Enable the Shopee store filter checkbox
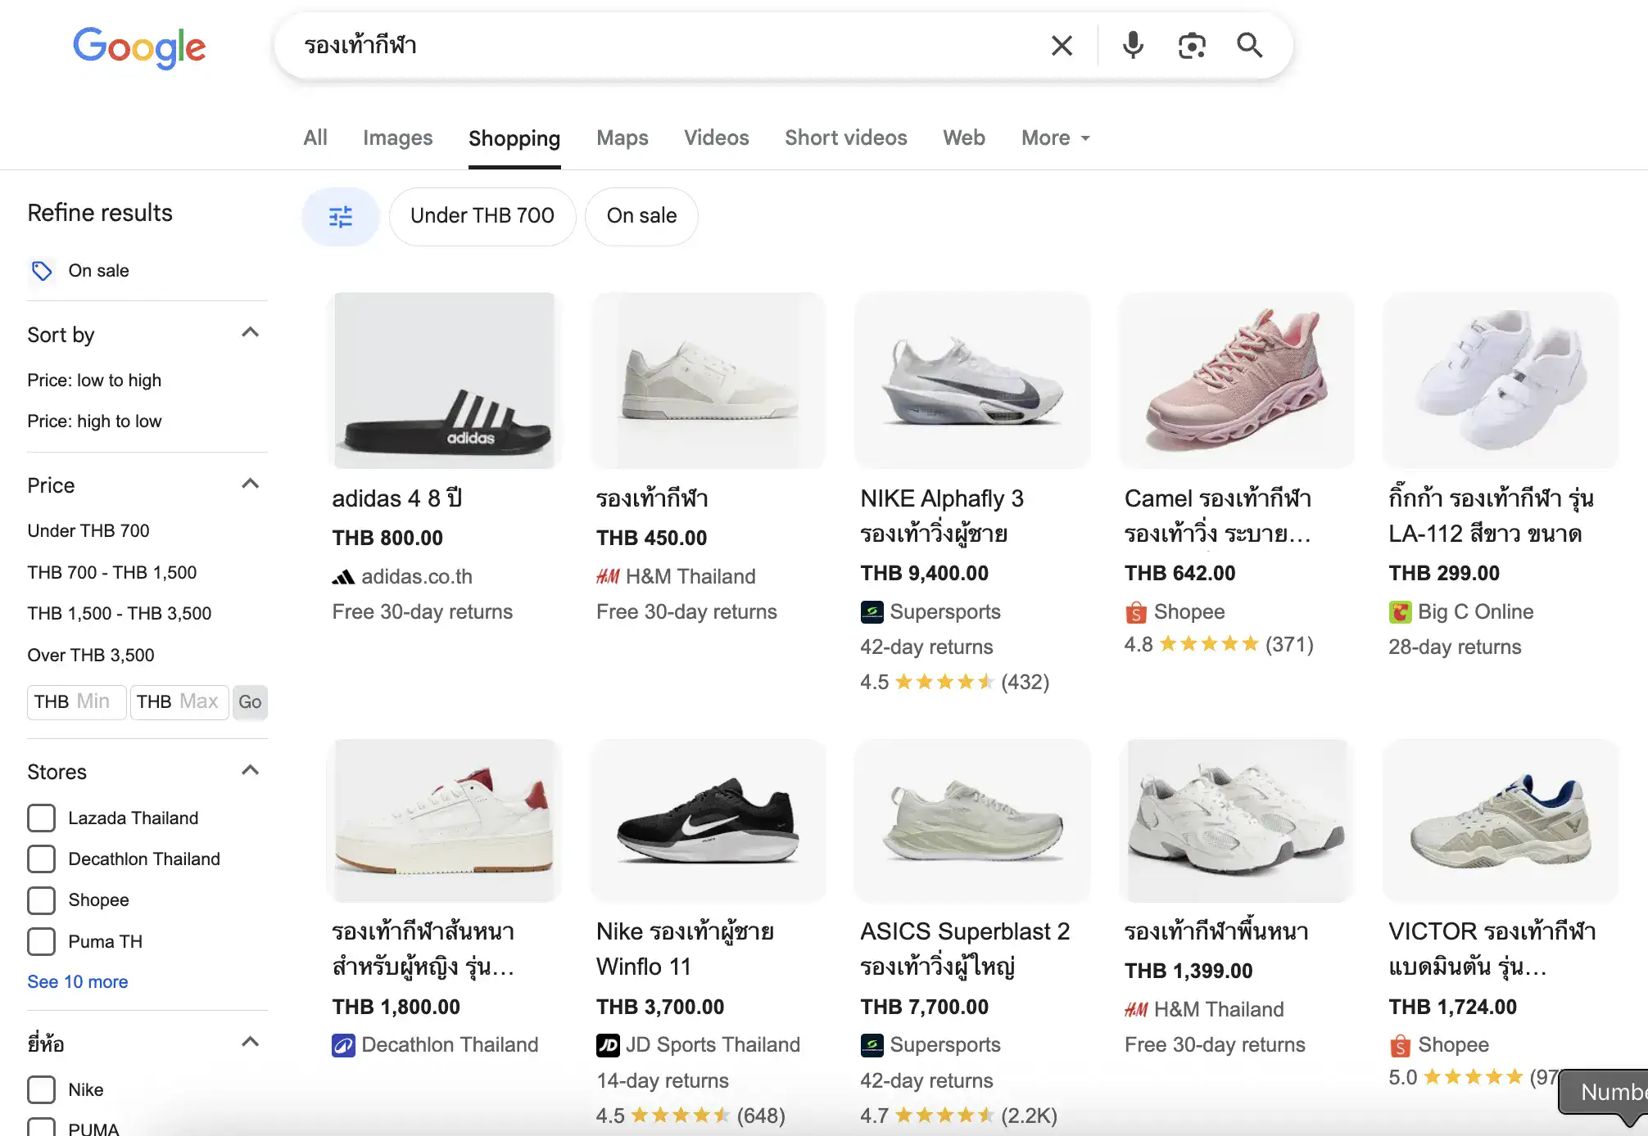The width and height of the screenshot is (1648, 1136). point(41,900)
